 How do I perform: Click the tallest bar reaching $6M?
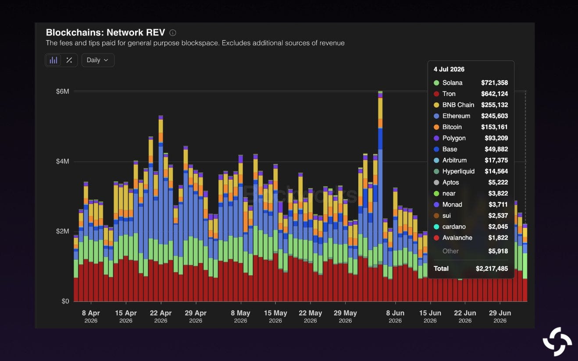pyautogui.click(x=380, y=196)
